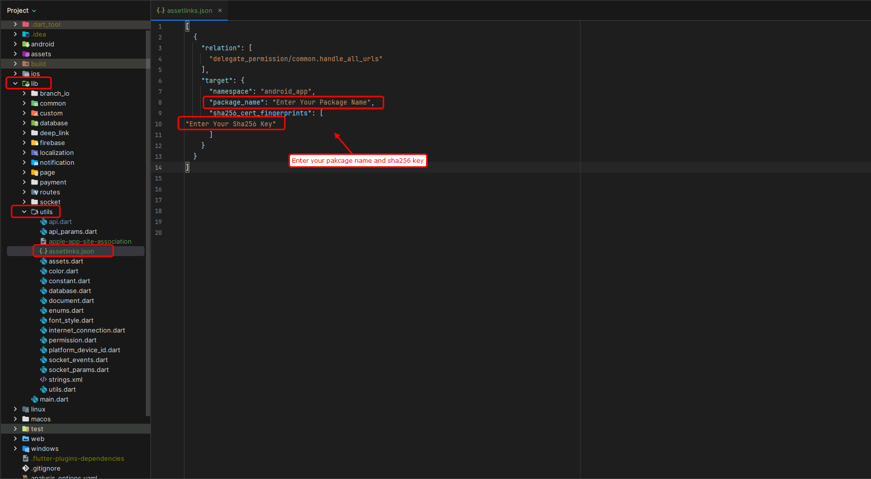871x479 pixels.
Task: Expand the payment folder arrow
Action: click(x=23, y=182)
